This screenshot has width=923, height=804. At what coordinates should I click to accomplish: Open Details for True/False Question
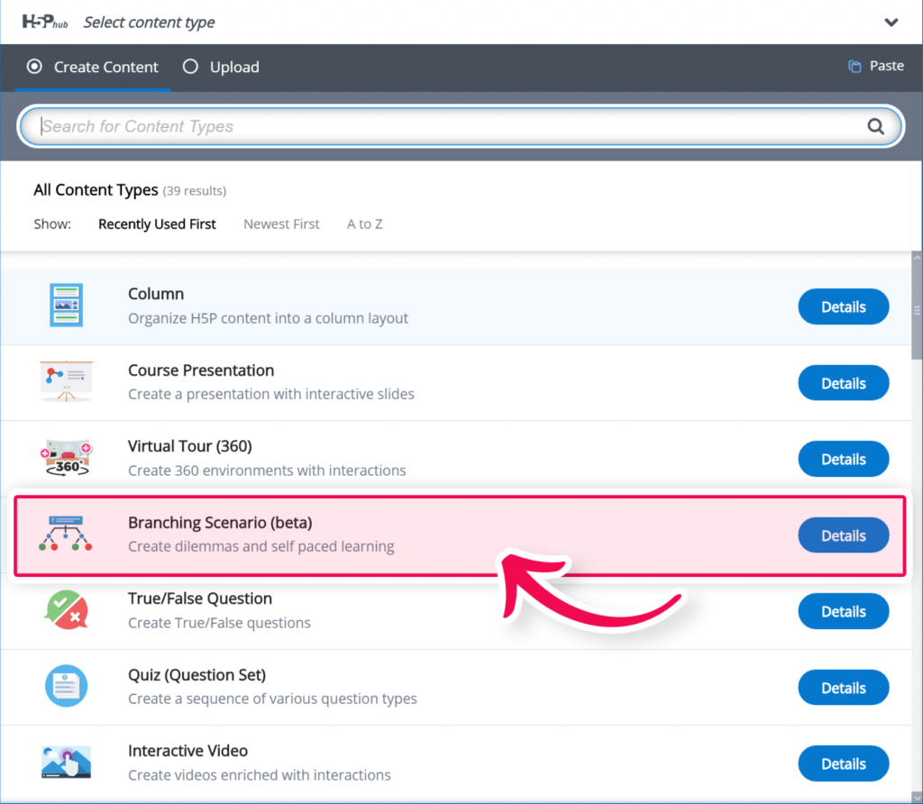pyautogui.click(x=843, y=611)
